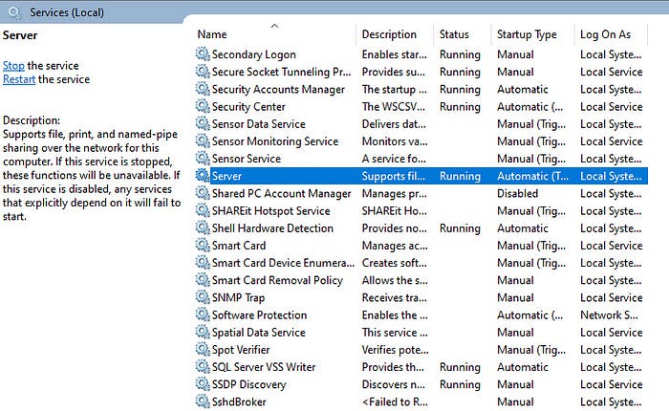This screenshot has width=669, height=411.
Task: Select the gear icon of SHAREit Hotspot Service
Action: pos(203,210)
